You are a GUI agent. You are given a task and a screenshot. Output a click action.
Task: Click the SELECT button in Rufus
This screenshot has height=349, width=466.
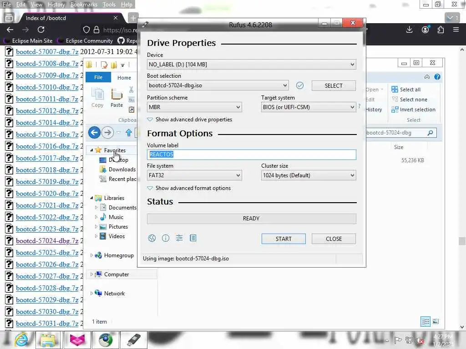pyautogui.click(x=334, y=85)
